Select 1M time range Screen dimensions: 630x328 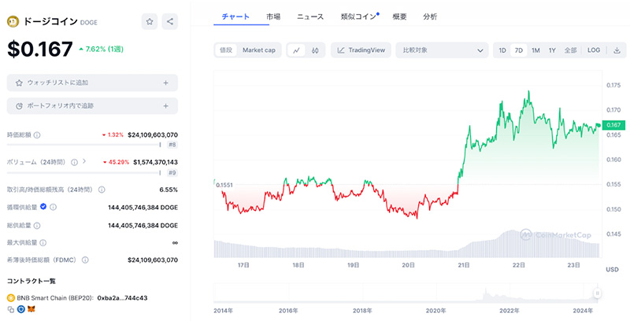coord(535,50)
